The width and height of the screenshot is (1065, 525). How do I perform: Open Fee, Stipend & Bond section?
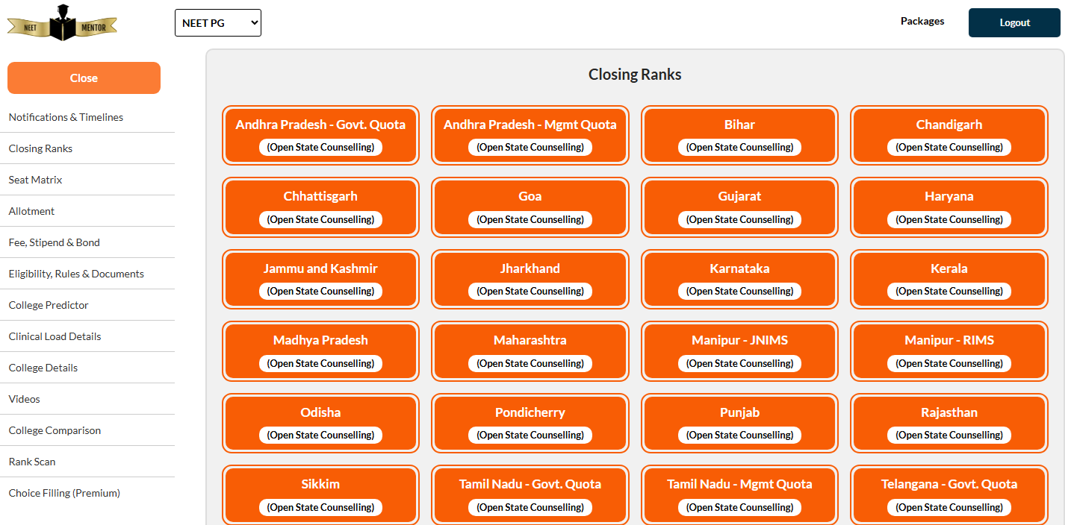(x=54, y=242)
